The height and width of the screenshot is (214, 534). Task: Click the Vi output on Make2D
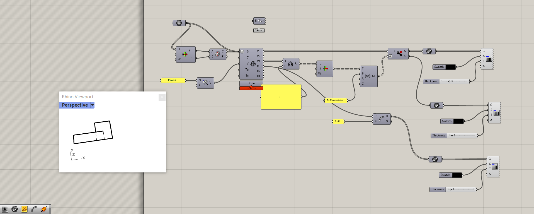(258, 56)
